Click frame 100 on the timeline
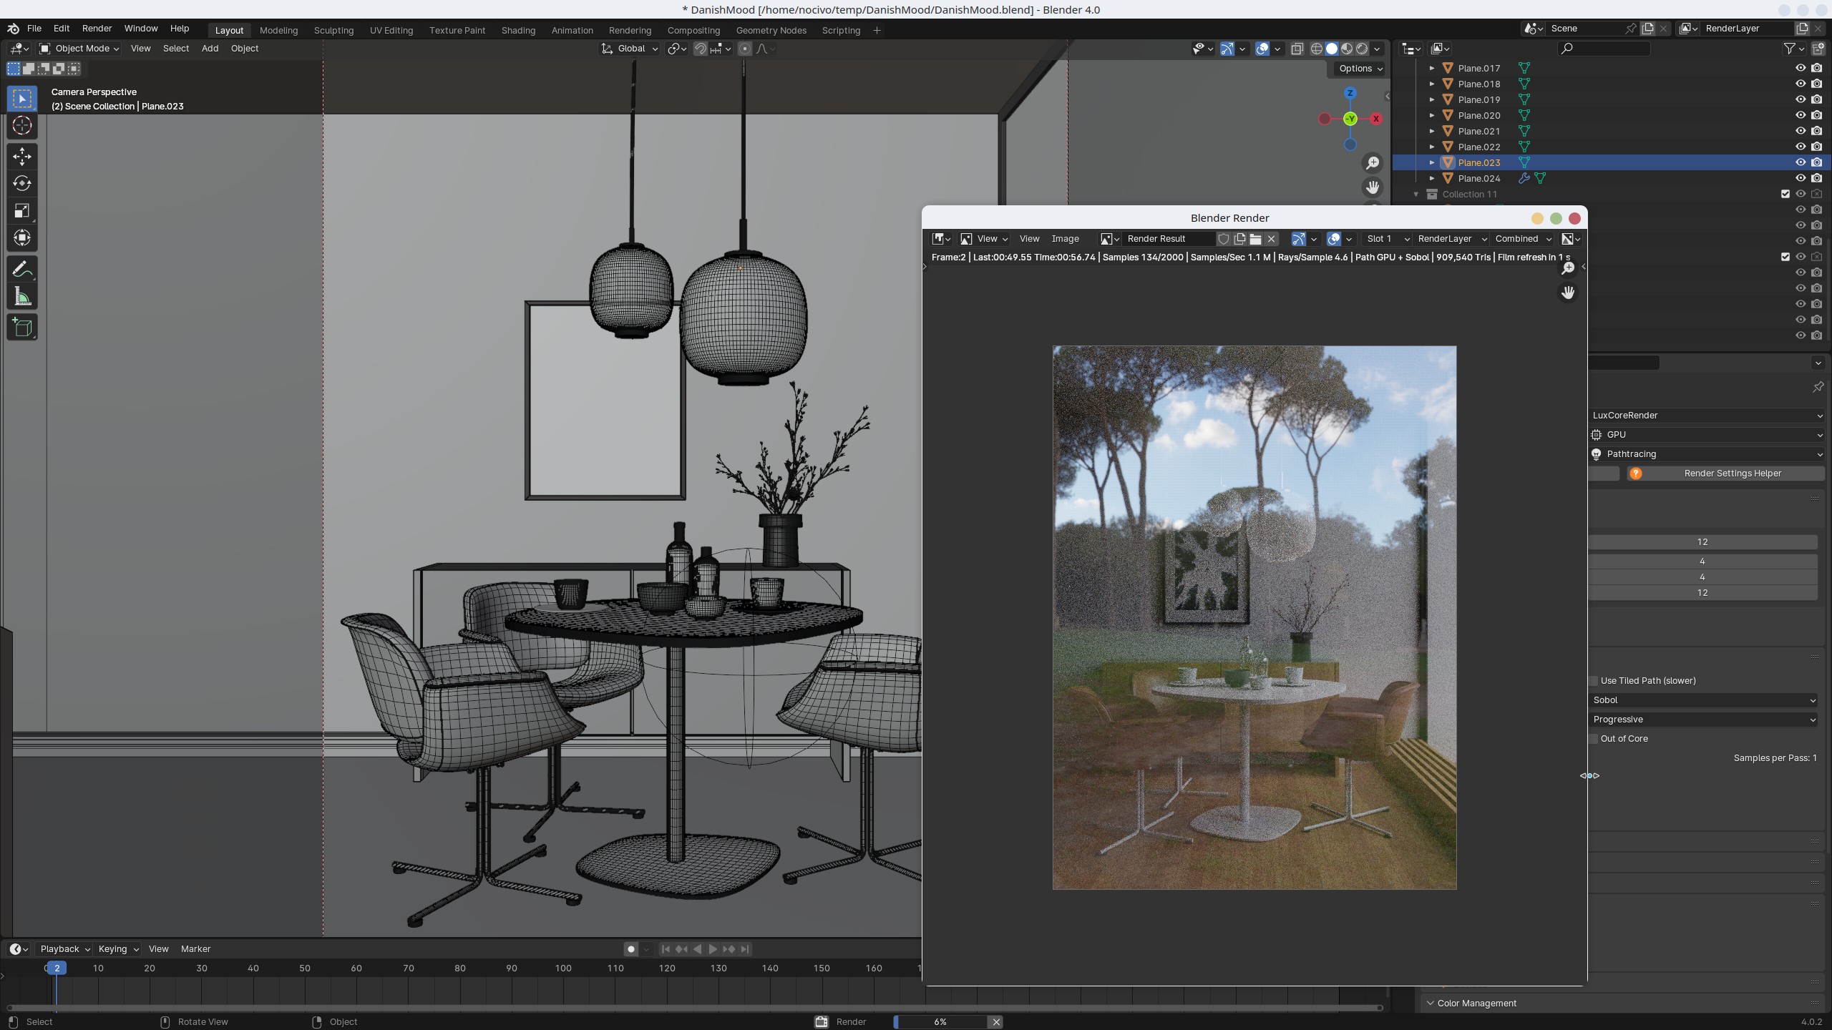Viewport: 1832px width, 1030px height. tap(563, 968)
